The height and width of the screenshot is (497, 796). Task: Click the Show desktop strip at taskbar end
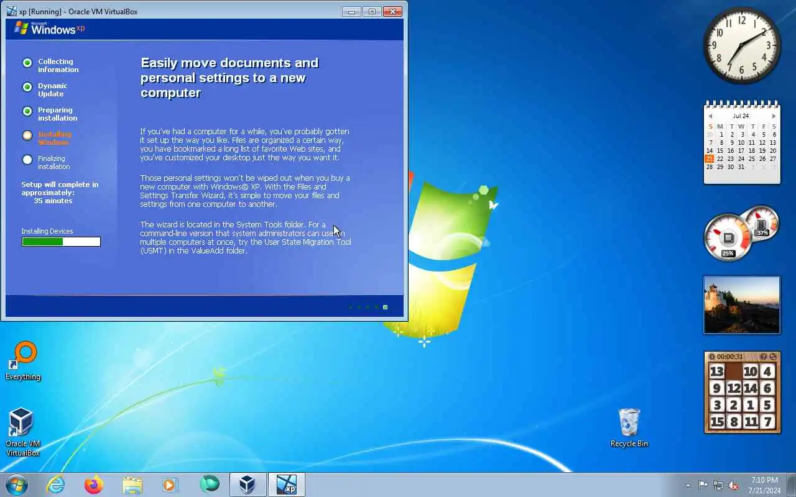click(x=792, y=485)
